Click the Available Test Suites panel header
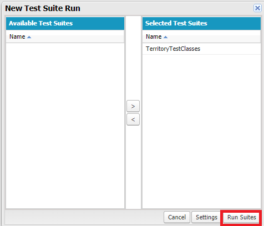This screenshot has width=264, height=226. pos(65,23)
